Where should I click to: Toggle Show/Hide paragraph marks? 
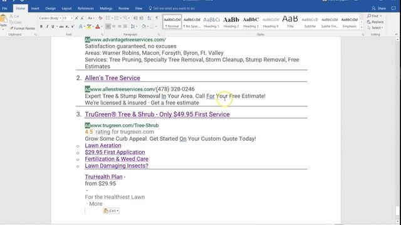pyautogui.click(x=157, y=18)
